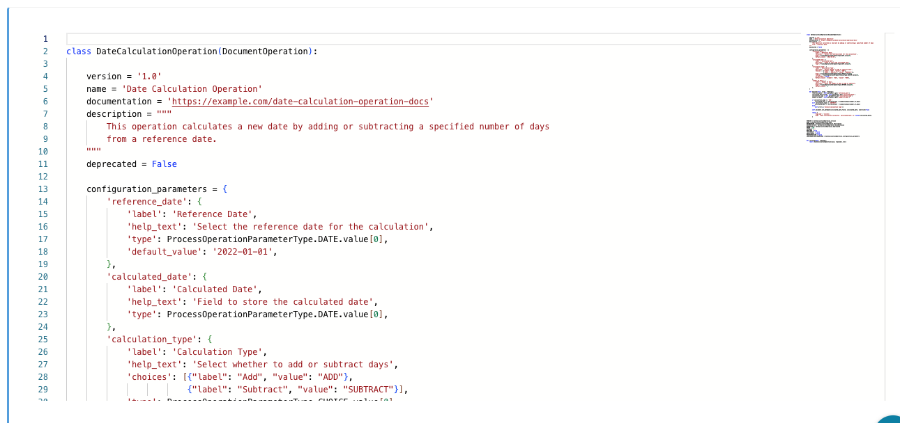Click line number 13 beside configuration_parameters

pyautogui.click(x=43, y=189)
